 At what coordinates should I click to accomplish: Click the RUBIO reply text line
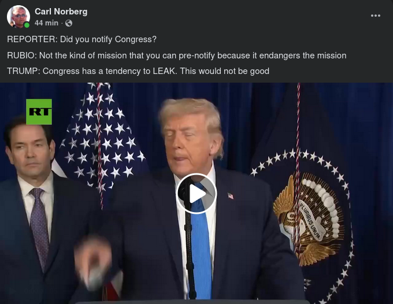[x=177, y=55]
